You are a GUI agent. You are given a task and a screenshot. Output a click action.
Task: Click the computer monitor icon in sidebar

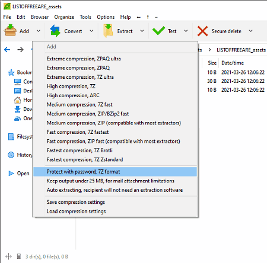click(17, 82)
